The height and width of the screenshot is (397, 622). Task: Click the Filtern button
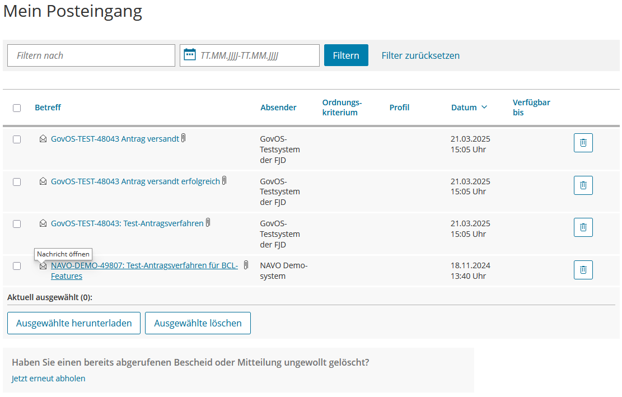[x=346, y=55]
